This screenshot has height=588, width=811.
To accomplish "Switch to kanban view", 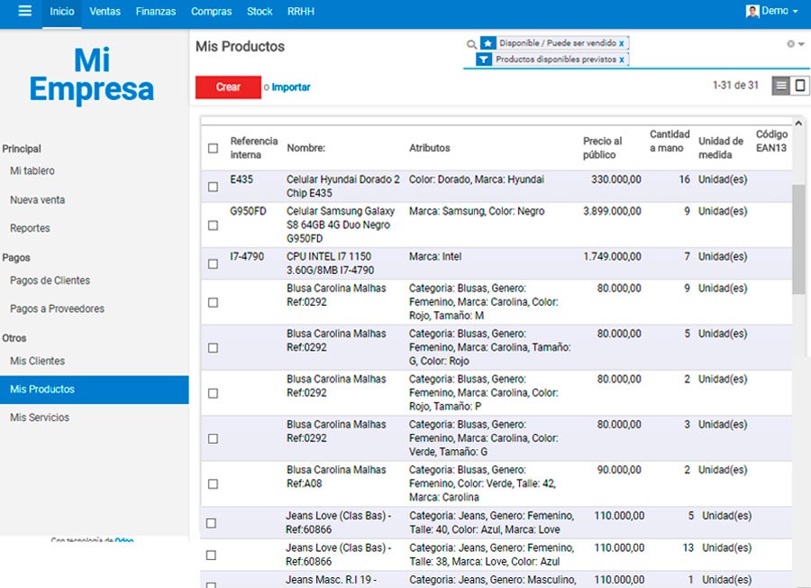I will (x=799, y=86).
